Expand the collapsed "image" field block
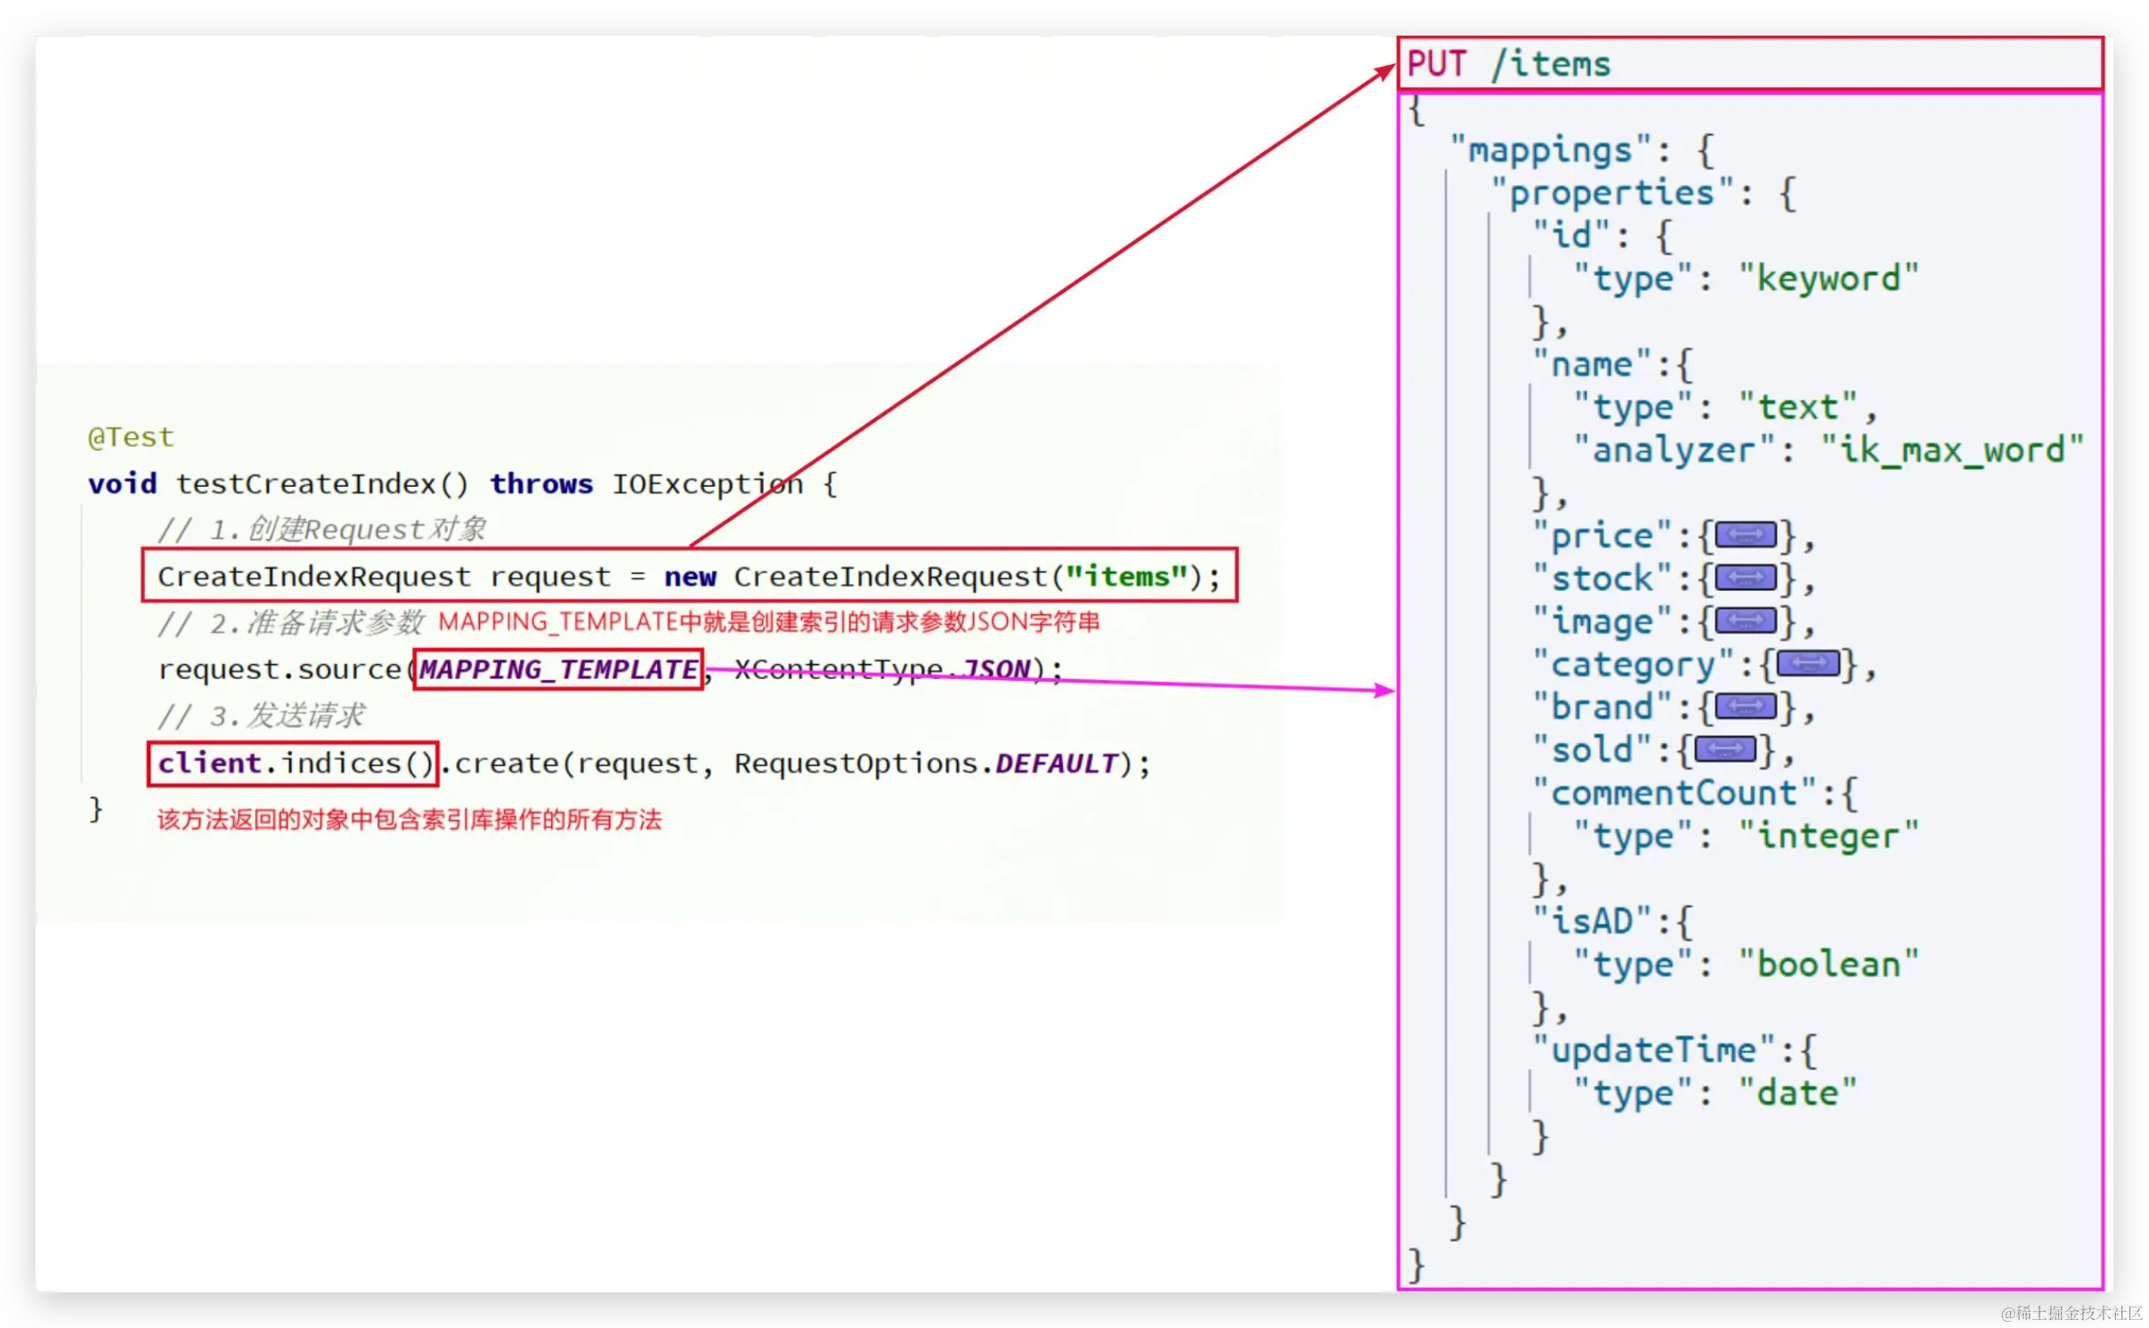This screenshot has width=2149, height=1328. [x=1745, y=620]
